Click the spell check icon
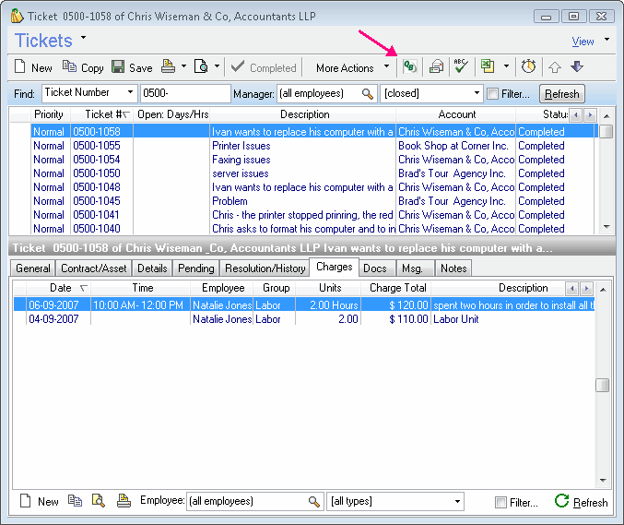Screen dimensions: 624x525 click(x=461, y=67)
